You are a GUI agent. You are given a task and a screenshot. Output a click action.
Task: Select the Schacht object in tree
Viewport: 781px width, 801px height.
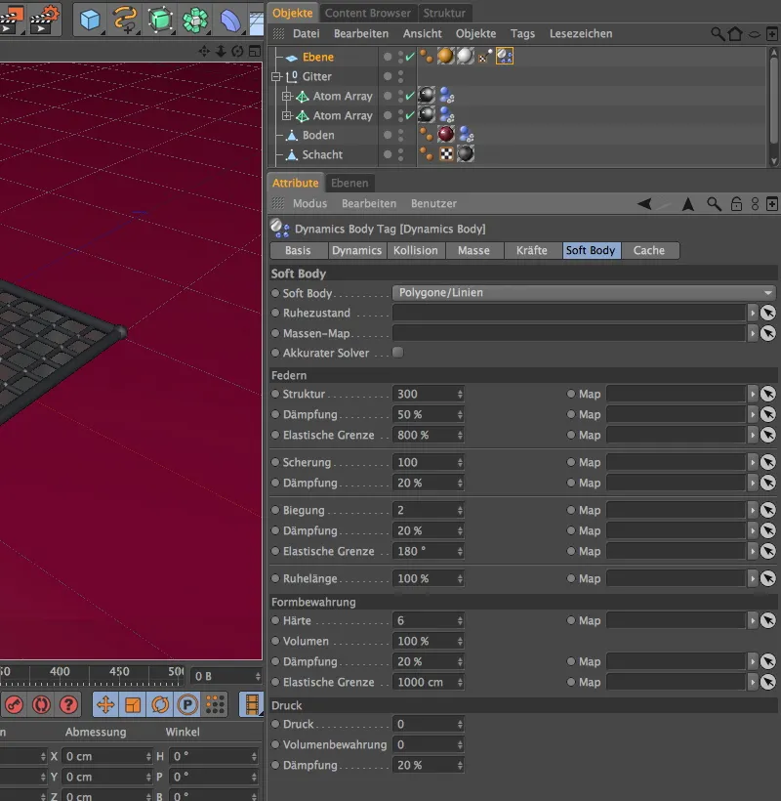click(x=322, y=154)
